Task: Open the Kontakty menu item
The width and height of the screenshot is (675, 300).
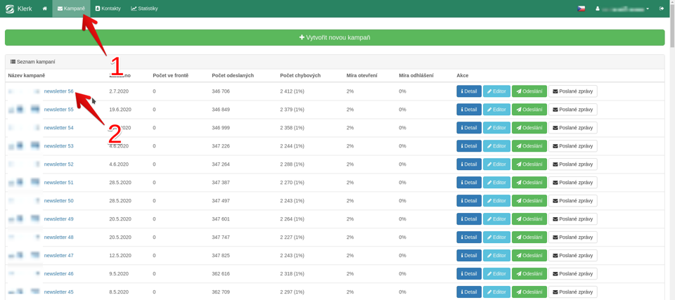Action: (108, 8)
